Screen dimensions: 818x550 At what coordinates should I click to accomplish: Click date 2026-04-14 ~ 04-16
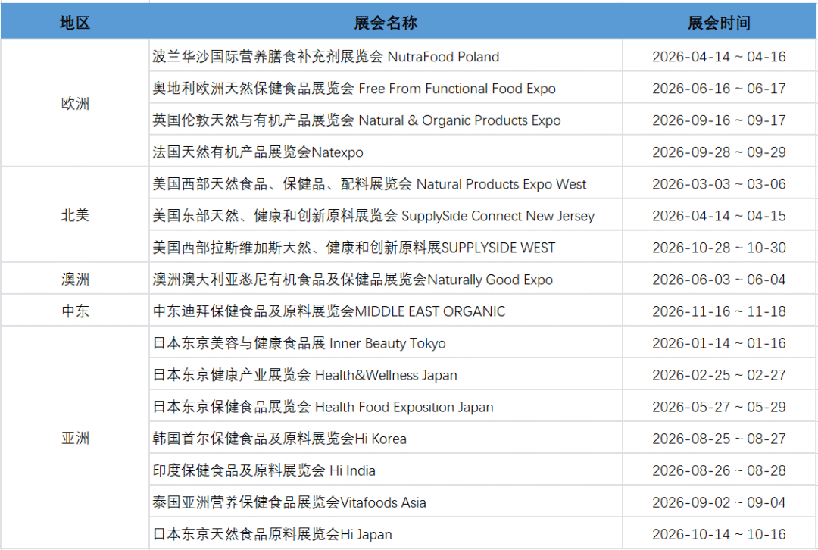[x=719, y=56]
